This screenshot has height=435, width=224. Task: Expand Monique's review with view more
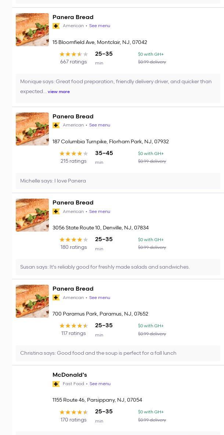59,92
